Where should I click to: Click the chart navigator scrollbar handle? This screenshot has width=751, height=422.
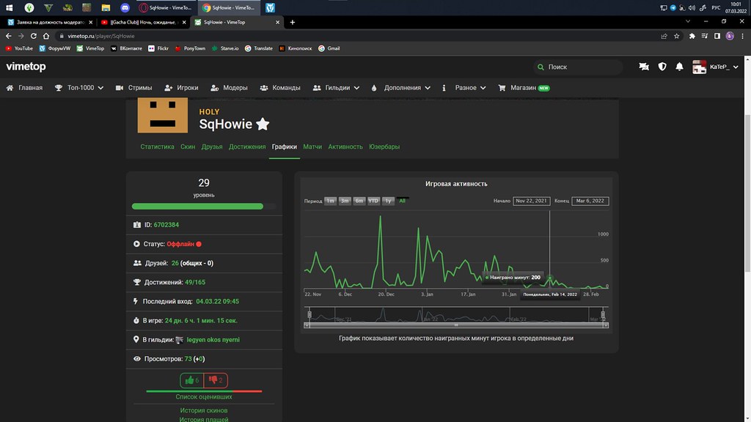pyautogui.click(x=455, y=324)
